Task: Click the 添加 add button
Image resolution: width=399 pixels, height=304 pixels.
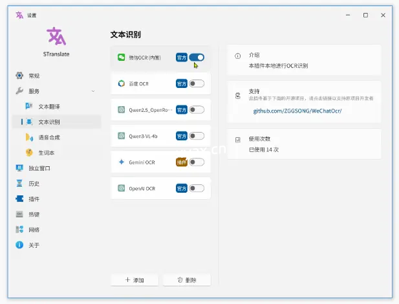Action: [x=135, y=280]
